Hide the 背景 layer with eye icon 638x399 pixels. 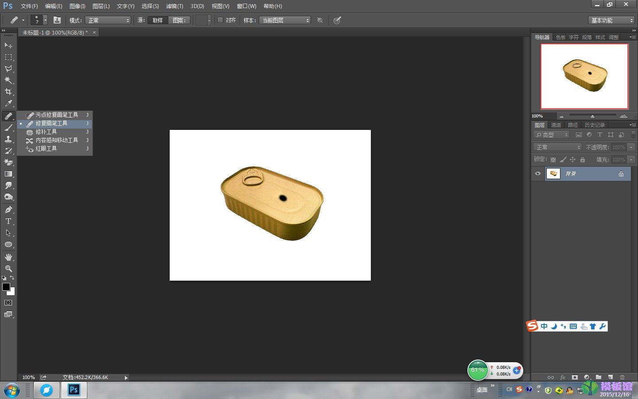coord(538,174)
